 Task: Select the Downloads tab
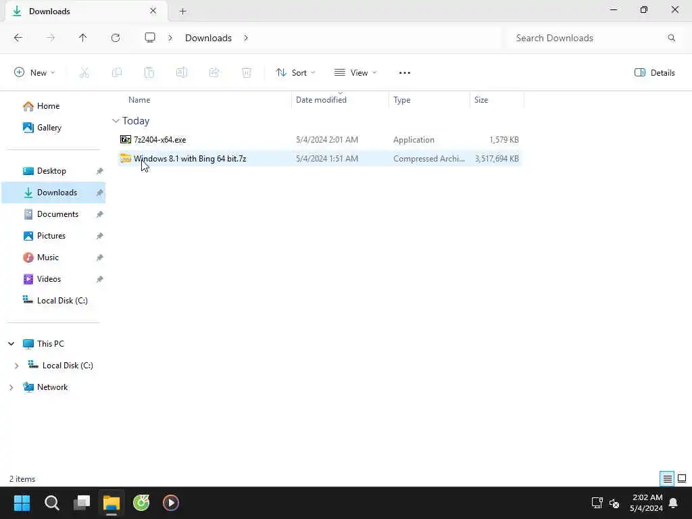86,11
